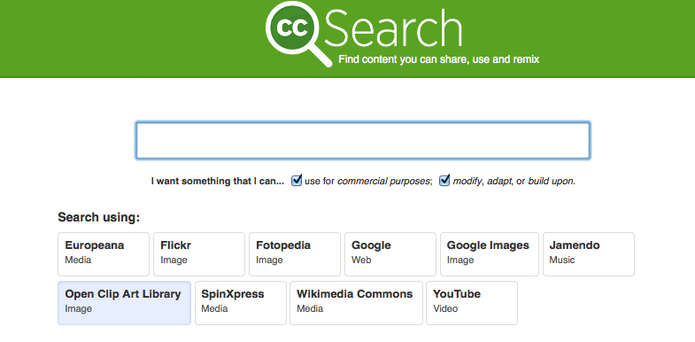Choose YouTube Video search source
Screen dimensions: 695x342
point(472,303)
